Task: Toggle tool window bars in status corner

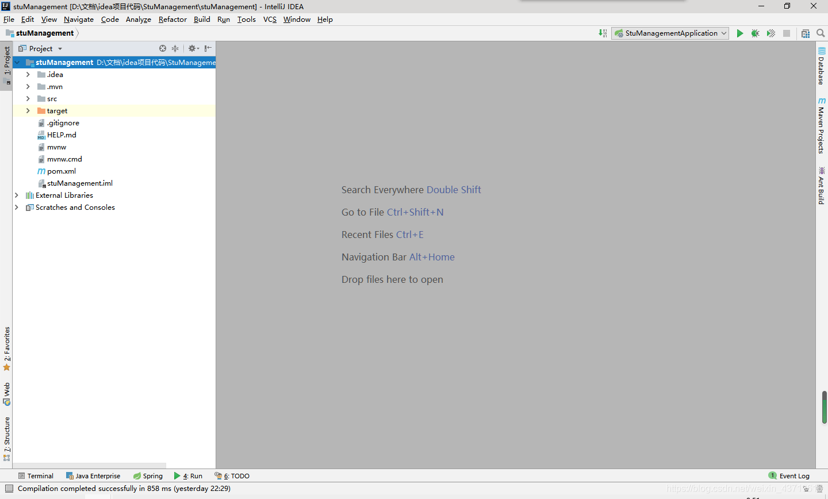Action: pyautogui.click(x=9, y=489)
